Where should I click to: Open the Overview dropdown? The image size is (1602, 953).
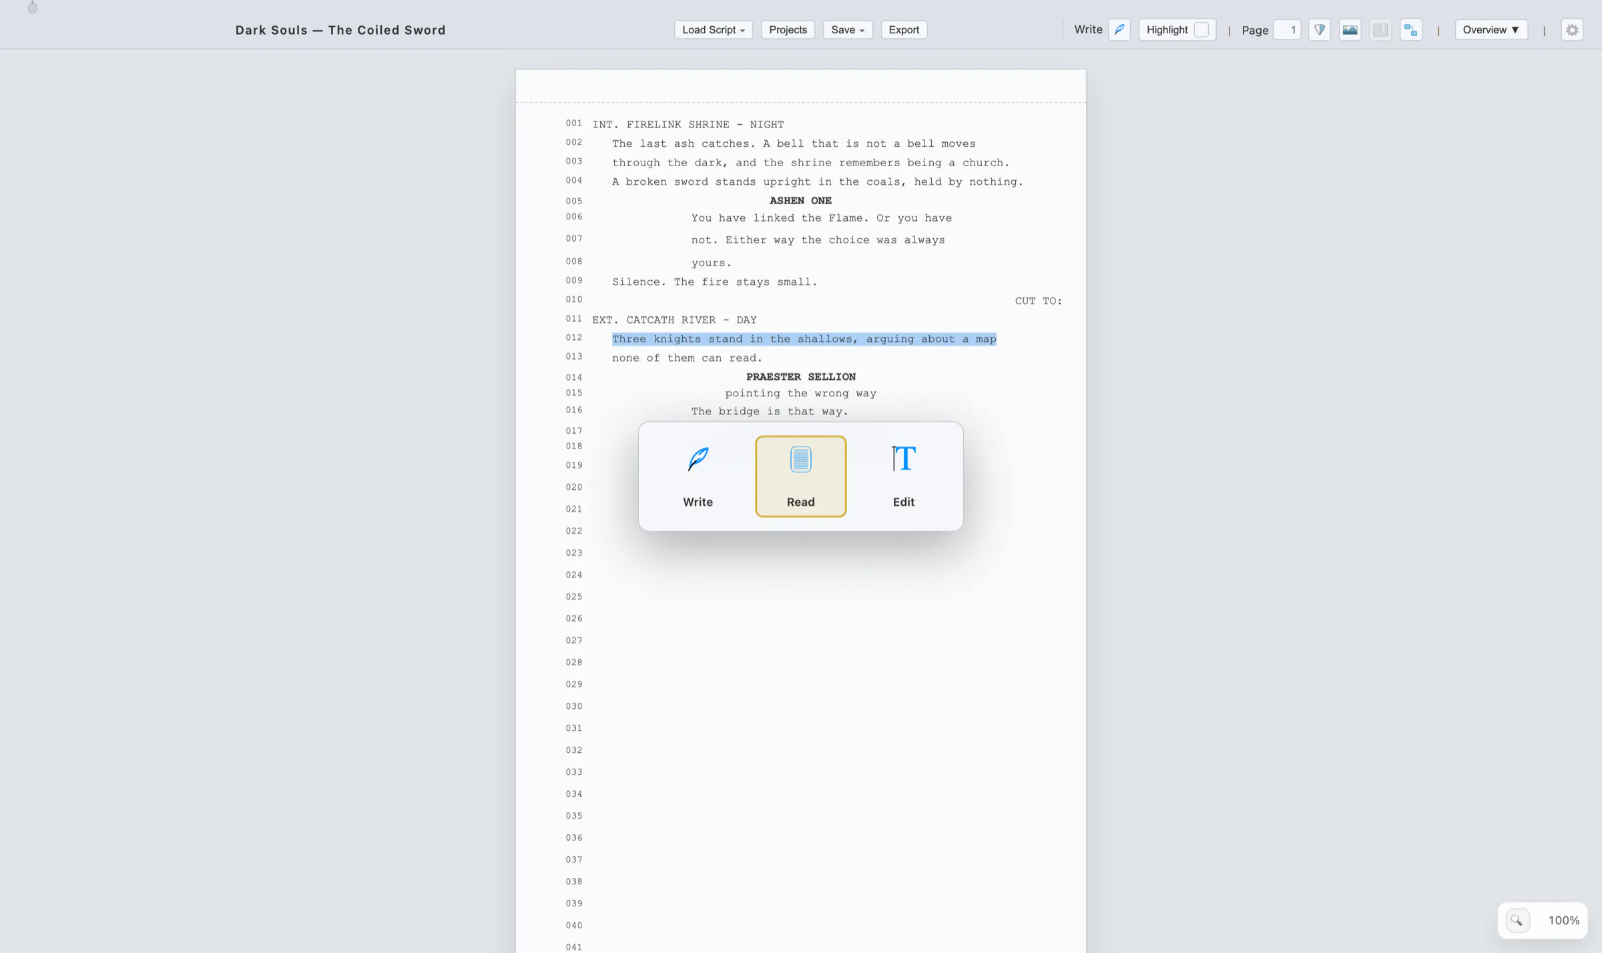(x=1491, y=30)
